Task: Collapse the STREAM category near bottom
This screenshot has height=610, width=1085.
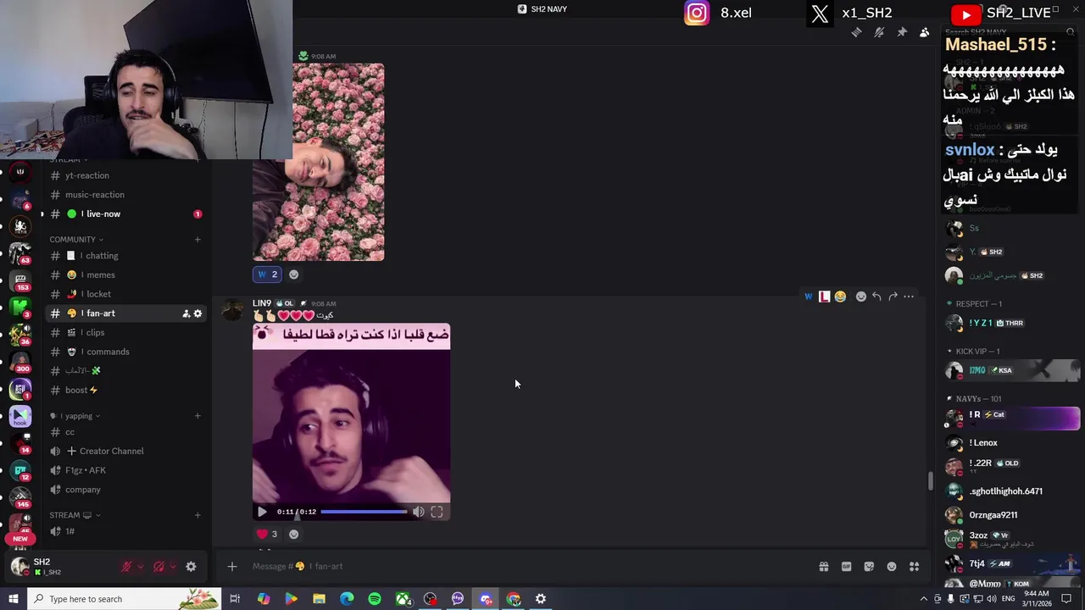Action: (75, 515)
